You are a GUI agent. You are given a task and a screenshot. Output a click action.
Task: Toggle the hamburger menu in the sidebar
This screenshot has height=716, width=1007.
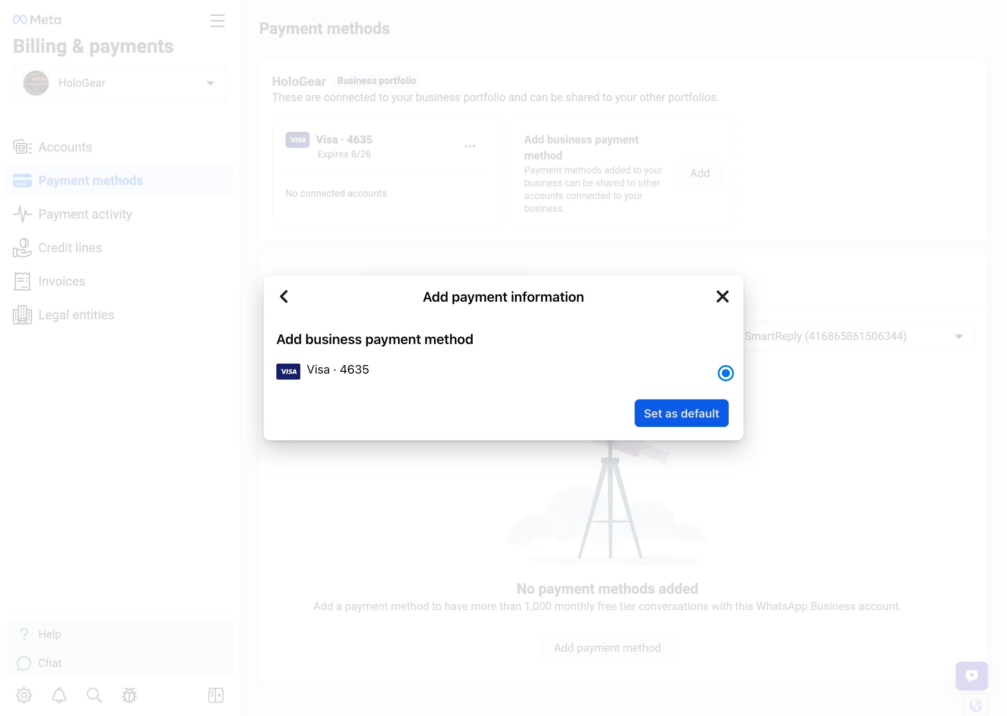tap(217, 21)
